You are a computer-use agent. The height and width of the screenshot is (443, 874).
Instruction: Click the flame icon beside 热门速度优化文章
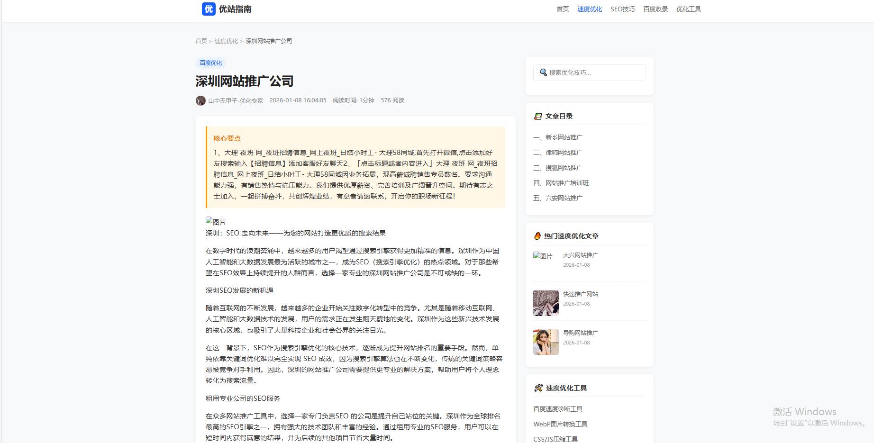[x=537, y=236]
